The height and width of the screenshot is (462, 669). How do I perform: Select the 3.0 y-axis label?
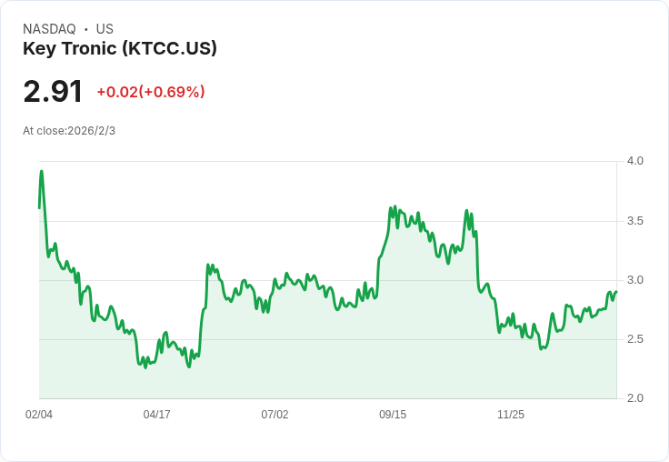634,280
